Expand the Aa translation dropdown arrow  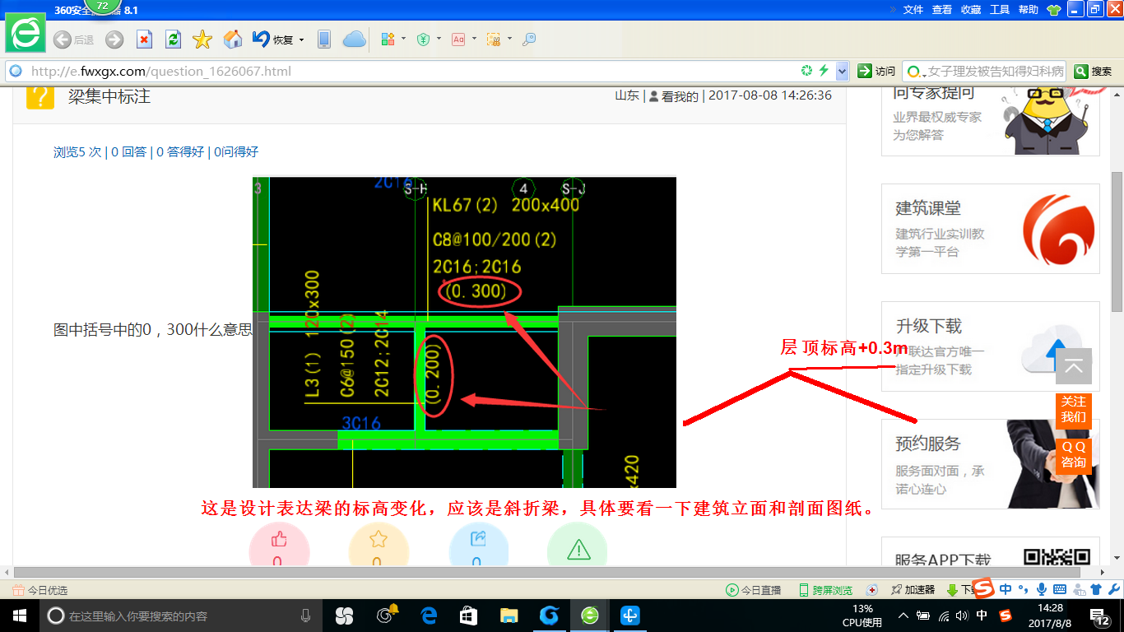(474, 39)
